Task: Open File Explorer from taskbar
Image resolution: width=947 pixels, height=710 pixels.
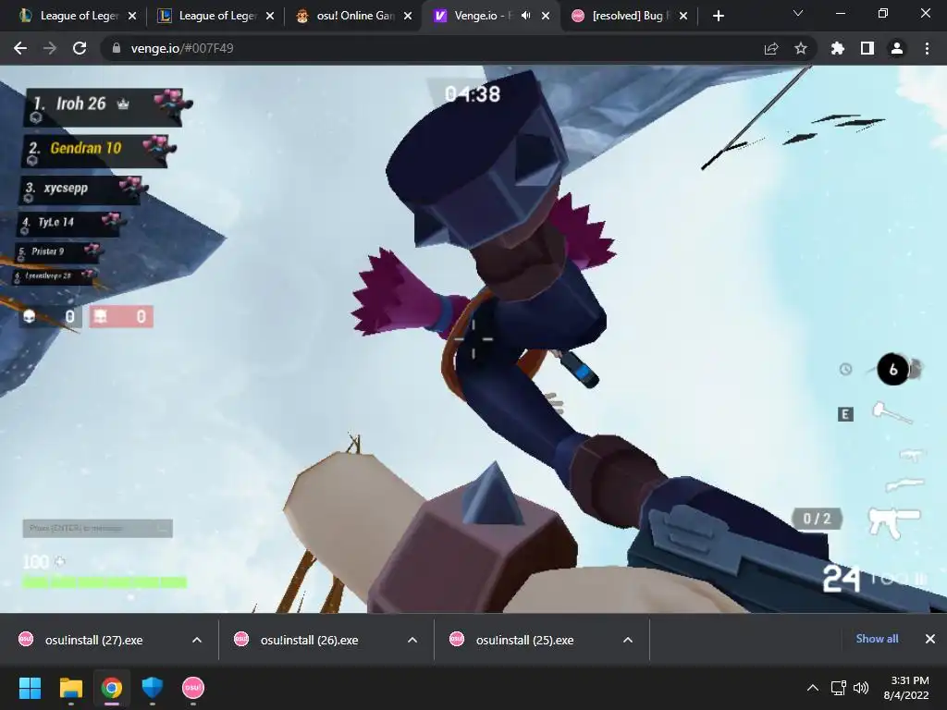Action: tap(70, 688)
